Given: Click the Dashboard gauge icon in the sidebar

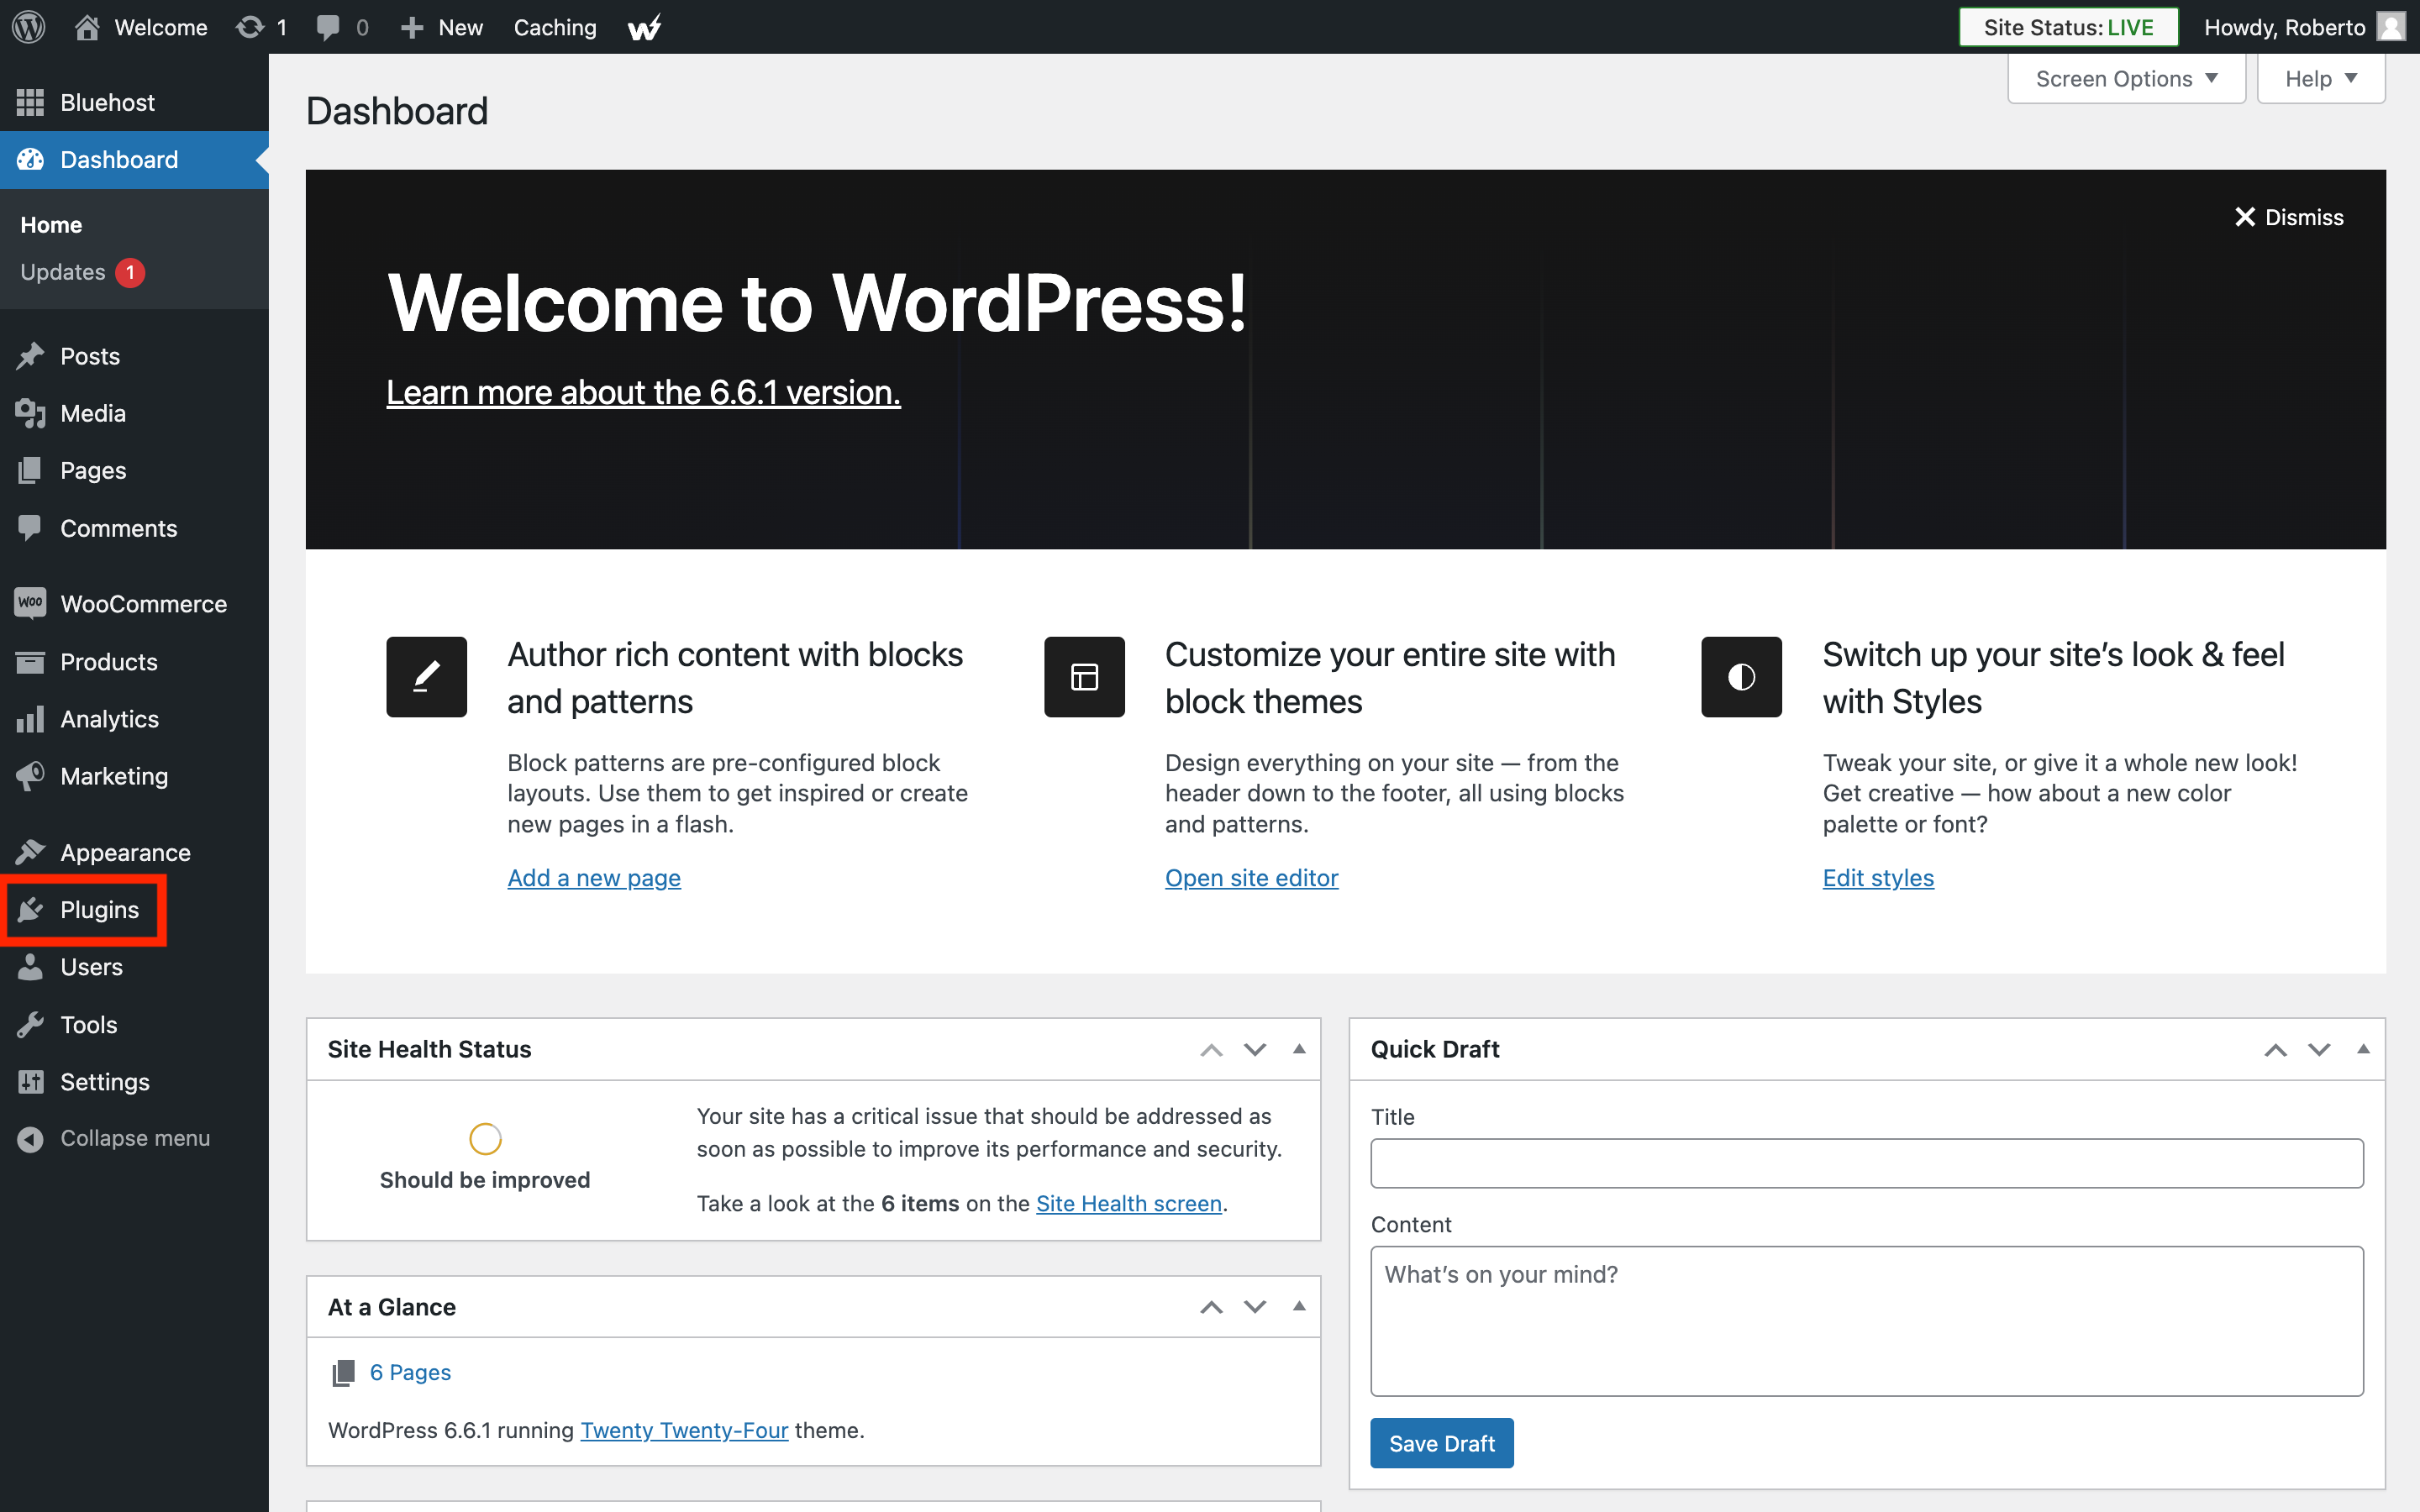Looking at the screenshot, I should [x=30, y=159].
